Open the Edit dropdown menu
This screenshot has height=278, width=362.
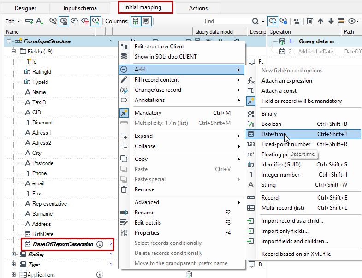click(x=12, y=21)
